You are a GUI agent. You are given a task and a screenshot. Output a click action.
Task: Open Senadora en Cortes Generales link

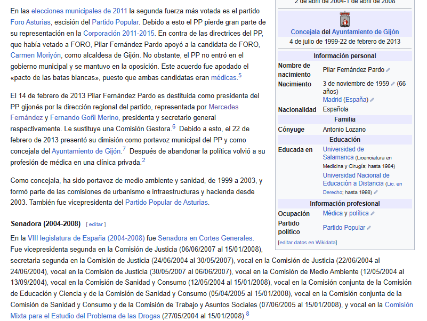[205, 238]
